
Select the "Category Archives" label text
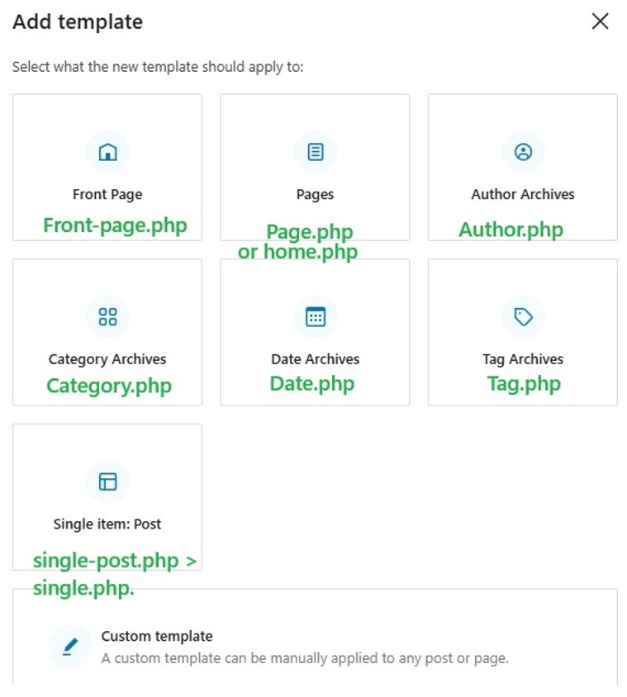[x=107, y=359]
